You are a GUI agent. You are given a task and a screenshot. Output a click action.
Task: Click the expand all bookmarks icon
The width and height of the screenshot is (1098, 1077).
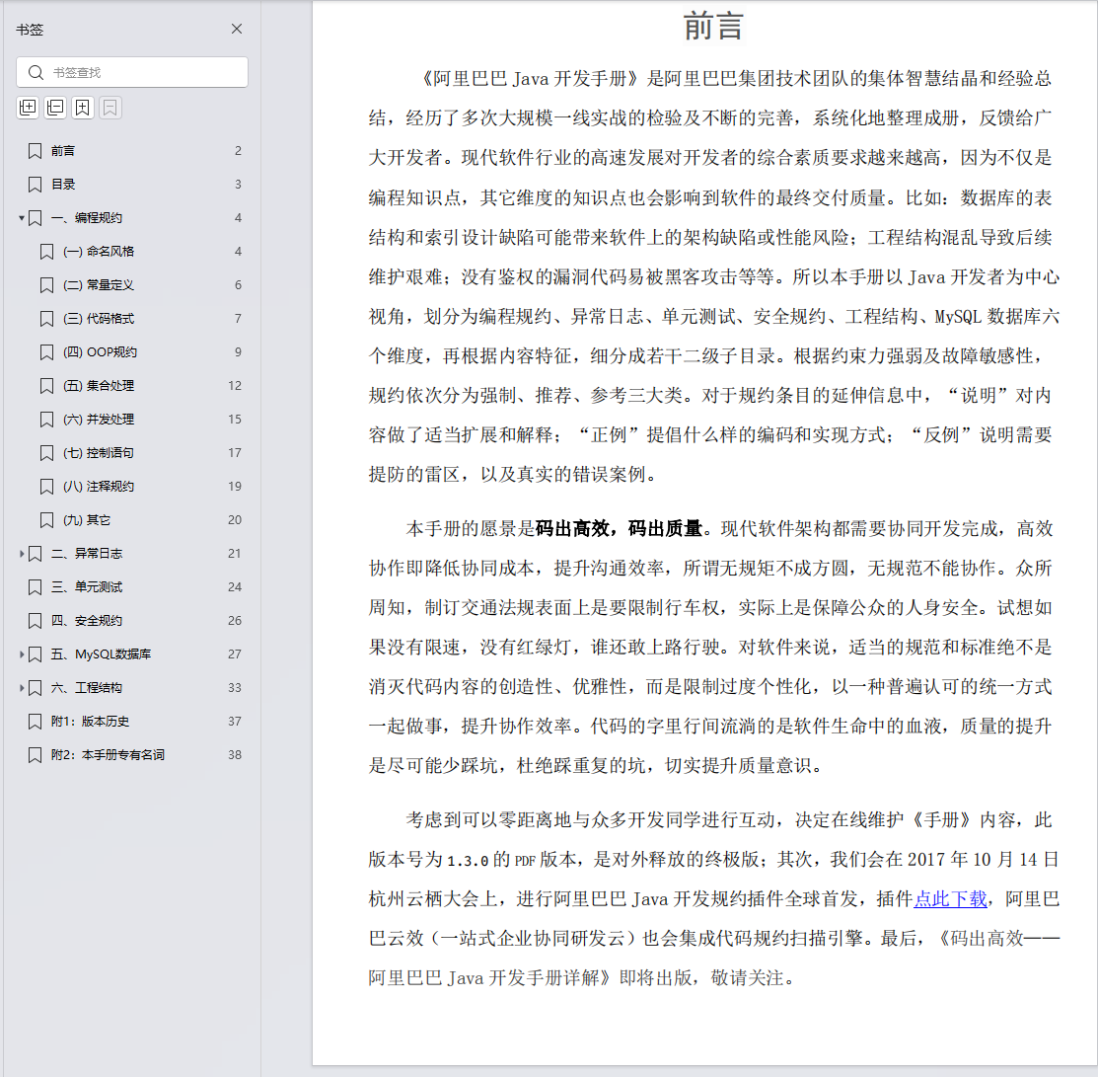(x=28, y=107)
